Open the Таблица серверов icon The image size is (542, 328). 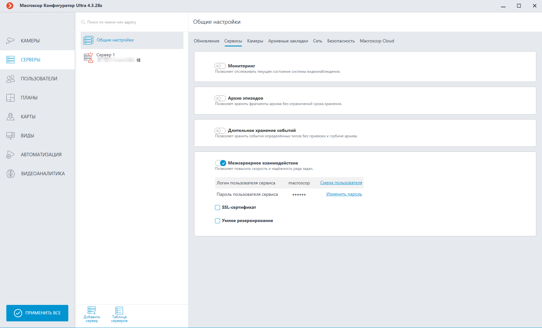[x=119, y=311]
